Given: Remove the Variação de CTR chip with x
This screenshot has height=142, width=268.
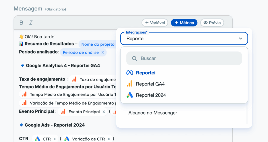Looking at the screenshot, I should pyautogui.click(x=109, y=139).
